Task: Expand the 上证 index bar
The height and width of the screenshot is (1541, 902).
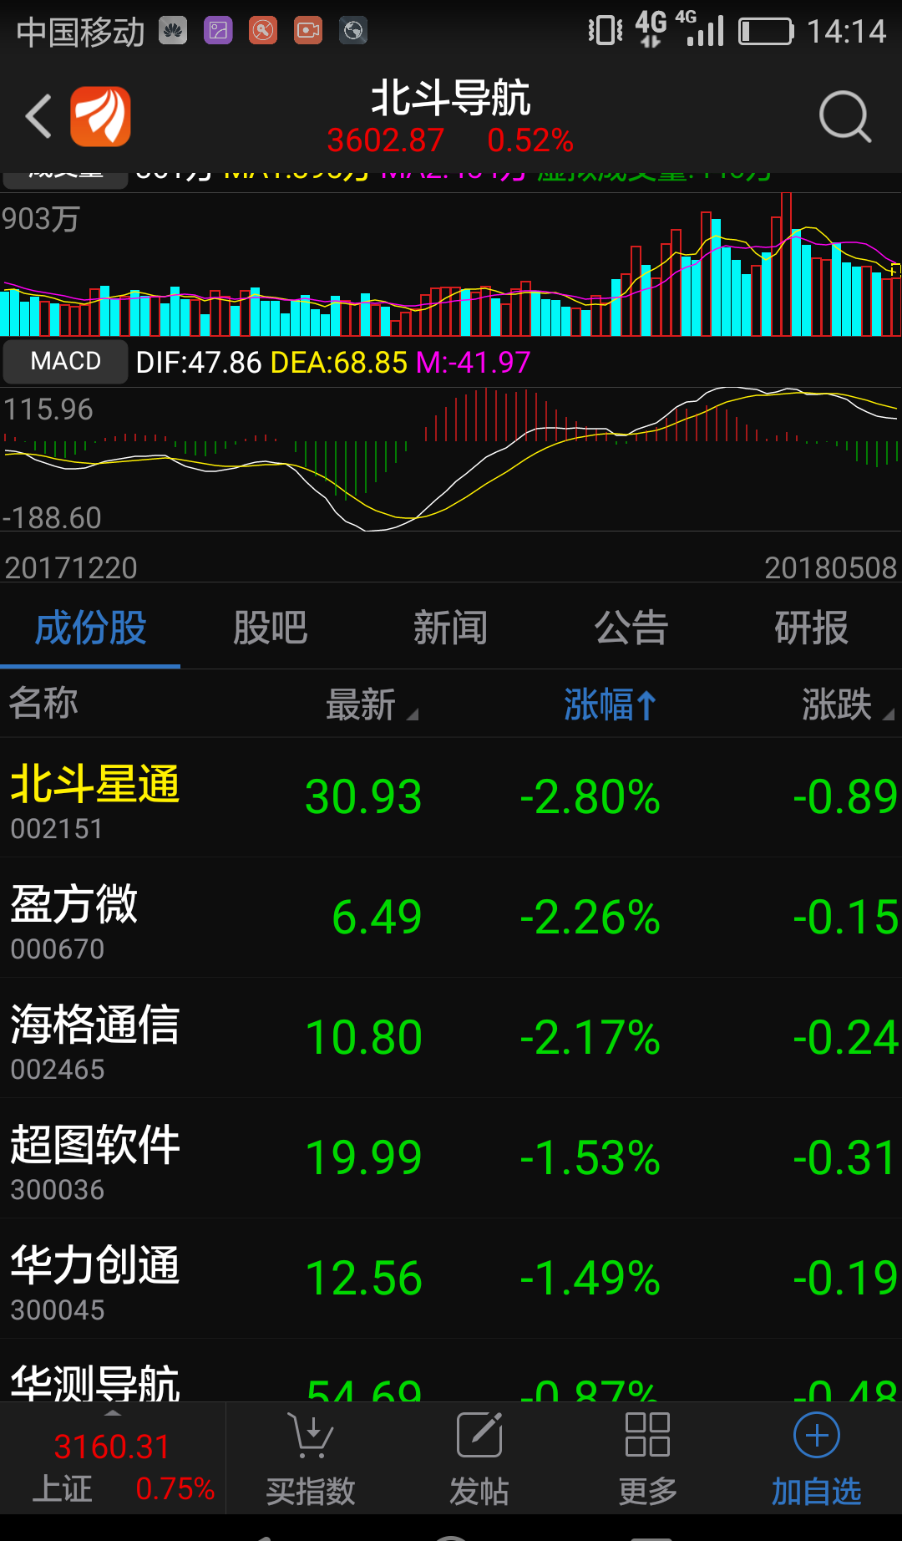Action: [113, 1458]
